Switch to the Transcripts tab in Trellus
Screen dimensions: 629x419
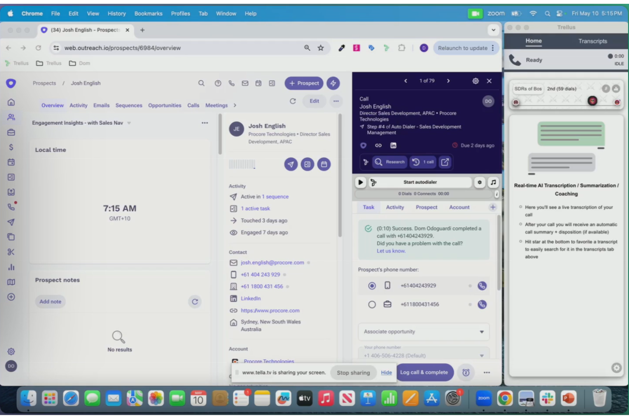click(592, 41)
